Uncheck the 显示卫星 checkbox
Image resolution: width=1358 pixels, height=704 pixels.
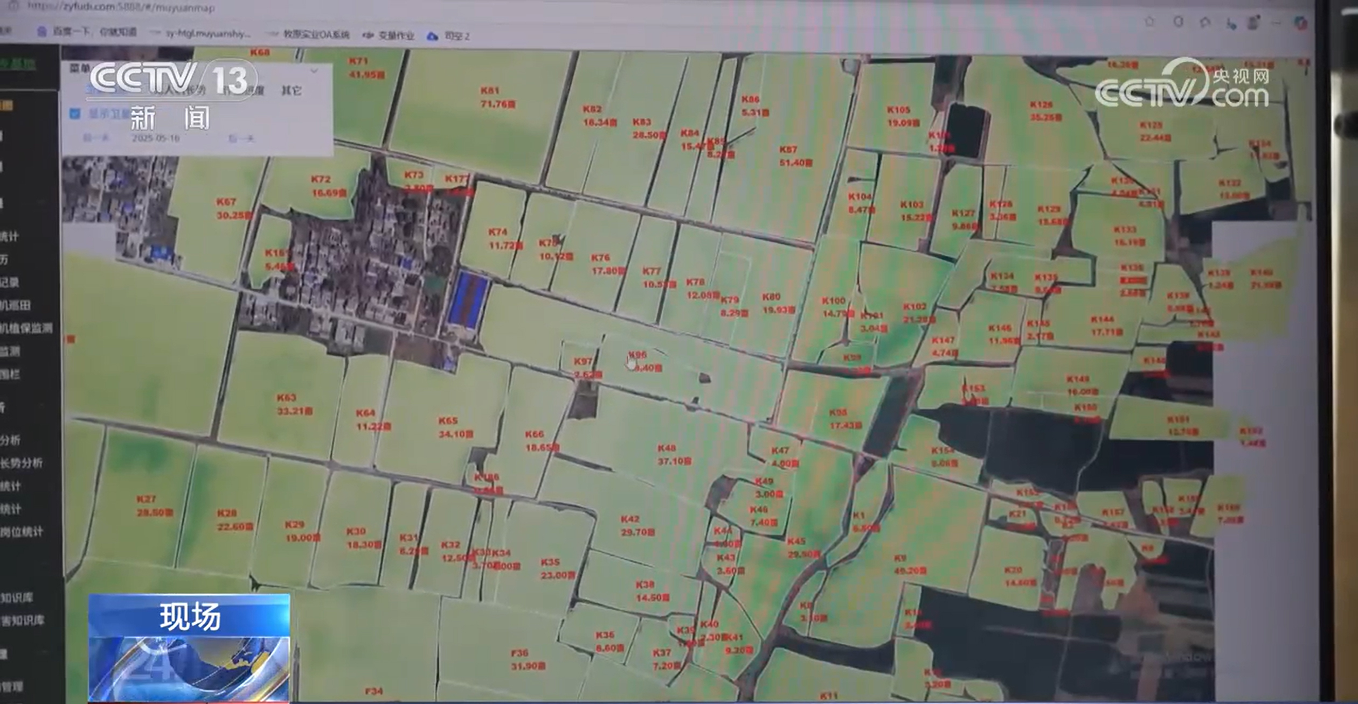click(75, 113)
